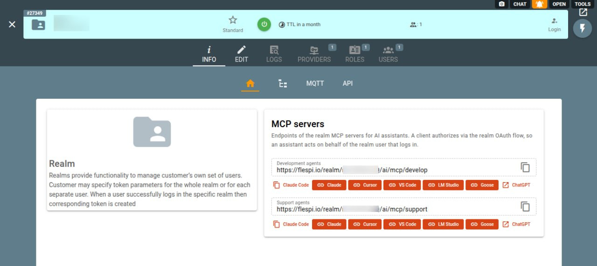Switch to the INFO tab
597x266 pixels.
click(209, 54)
